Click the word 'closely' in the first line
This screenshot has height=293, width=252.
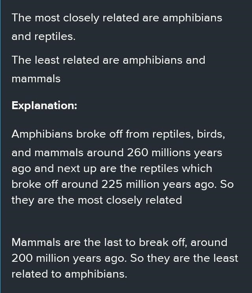tap(81, 18)
